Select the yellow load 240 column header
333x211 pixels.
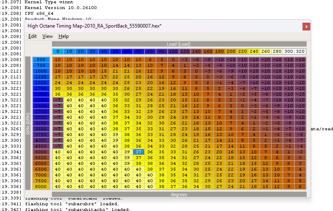pos(254,52)
